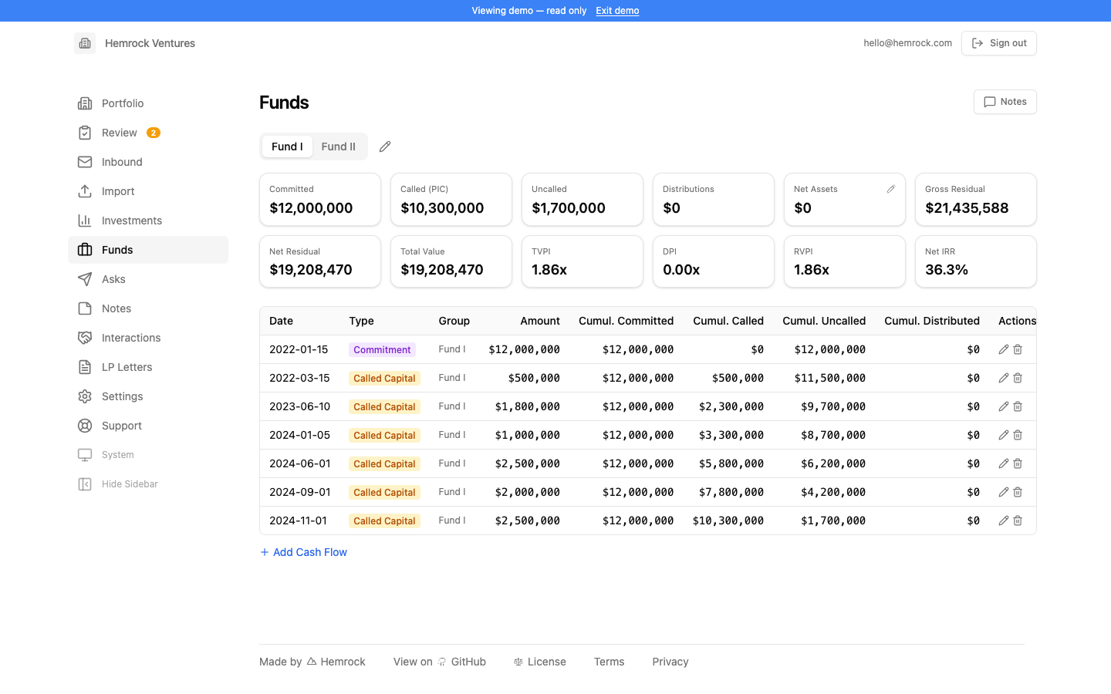The width and height of the screenshot is (1111, 694).
Task: Open LP Letters in the sidebar
Action: pyautogui.click(x=148, y=367)
